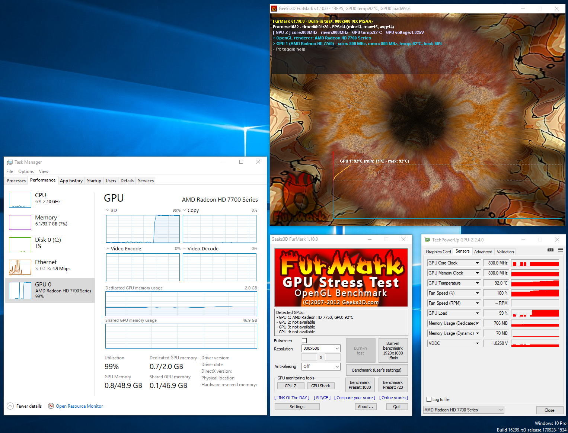The height and width of the screenshot is (433, 568).
Task: Click the GPU-Z title bar app icon
Action: tap(427, 240)
